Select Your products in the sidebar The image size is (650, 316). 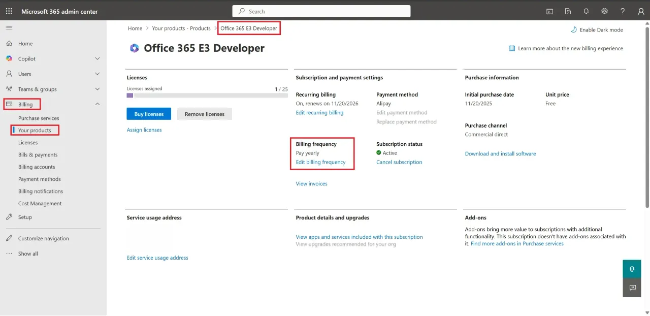click(35, 131)
